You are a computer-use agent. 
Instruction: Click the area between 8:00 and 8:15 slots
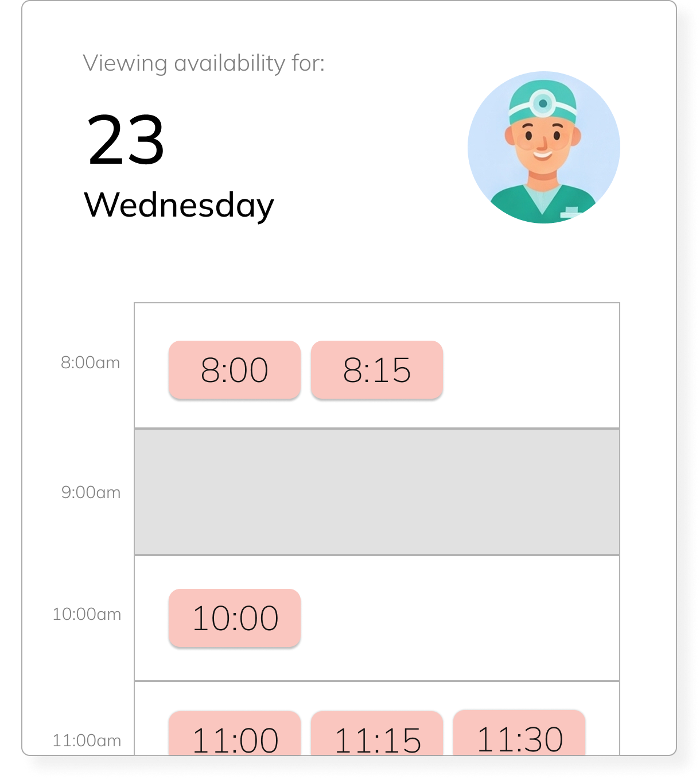tap(305, 371)
